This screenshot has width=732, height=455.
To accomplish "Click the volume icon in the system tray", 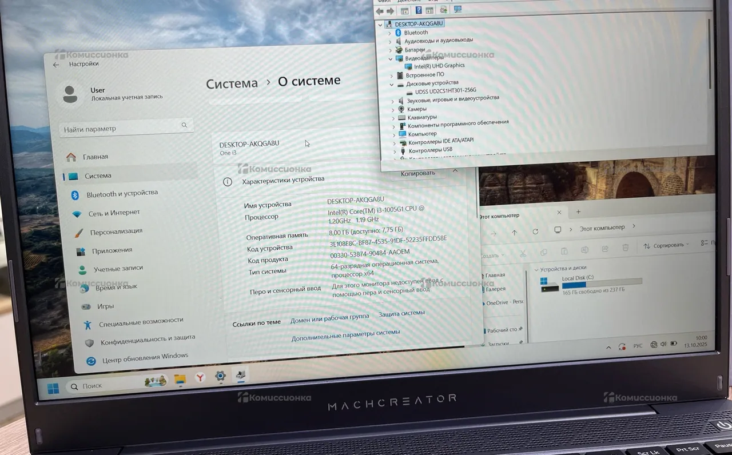I will pos(663,345).
